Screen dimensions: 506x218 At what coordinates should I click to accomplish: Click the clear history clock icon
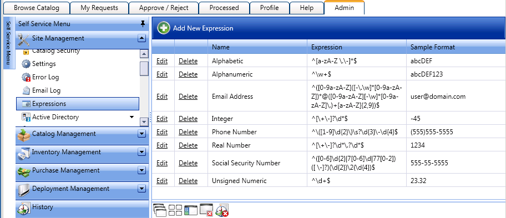222,210
